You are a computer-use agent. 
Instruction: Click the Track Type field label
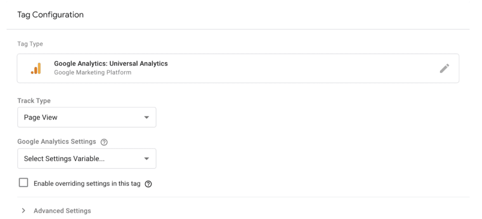34,101
